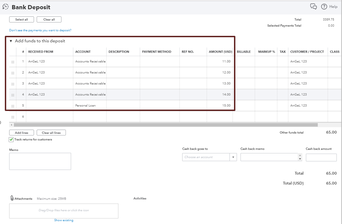Click CUSTOMER / PROJECT column header
This screenshot has width=342, height=224.
point(307,52)
